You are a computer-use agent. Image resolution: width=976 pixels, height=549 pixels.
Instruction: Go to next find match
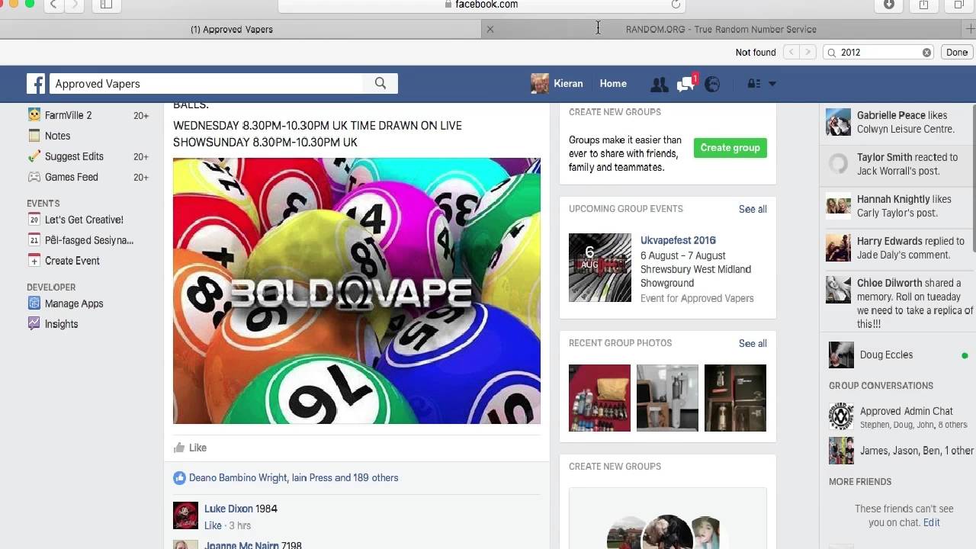(x=808, y=52)
